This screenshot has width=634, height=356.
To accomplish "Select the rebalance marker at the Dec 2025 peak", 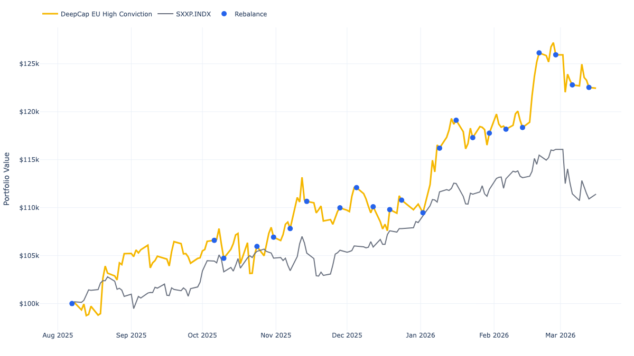I will [x=356, y=186].
